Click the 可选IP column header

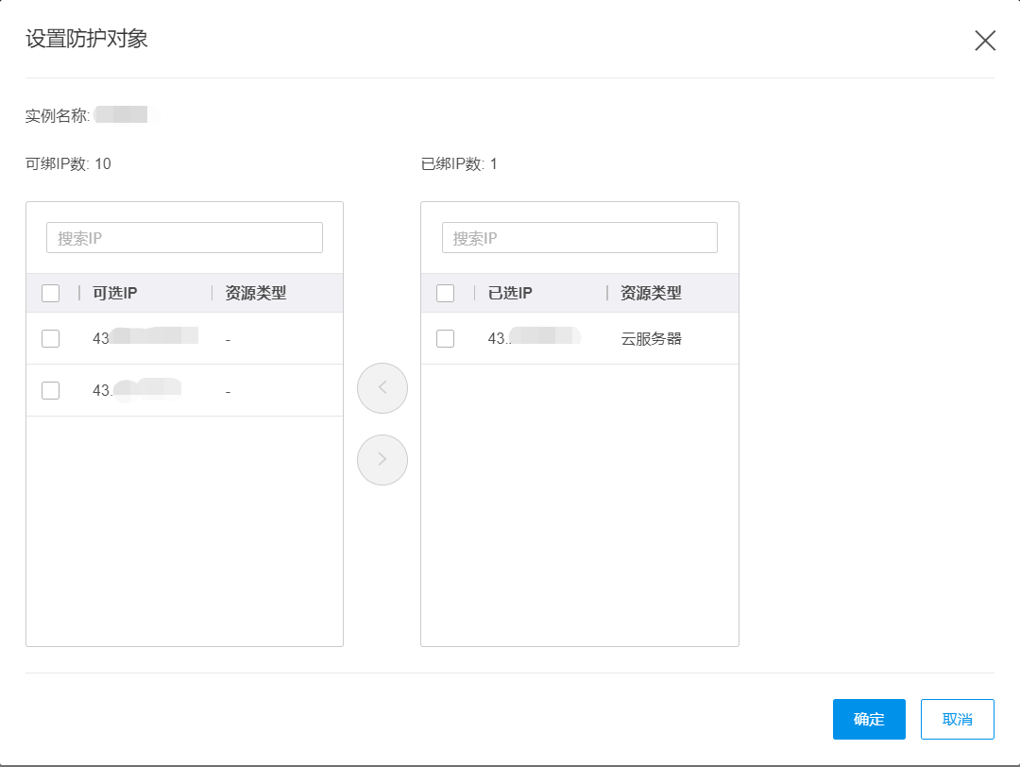(x=115, y=294)
